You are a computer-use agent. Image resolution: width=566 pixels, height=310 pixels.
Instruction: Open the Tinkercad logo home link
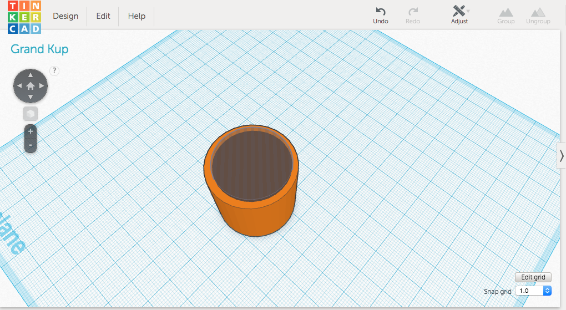(24, 17)
